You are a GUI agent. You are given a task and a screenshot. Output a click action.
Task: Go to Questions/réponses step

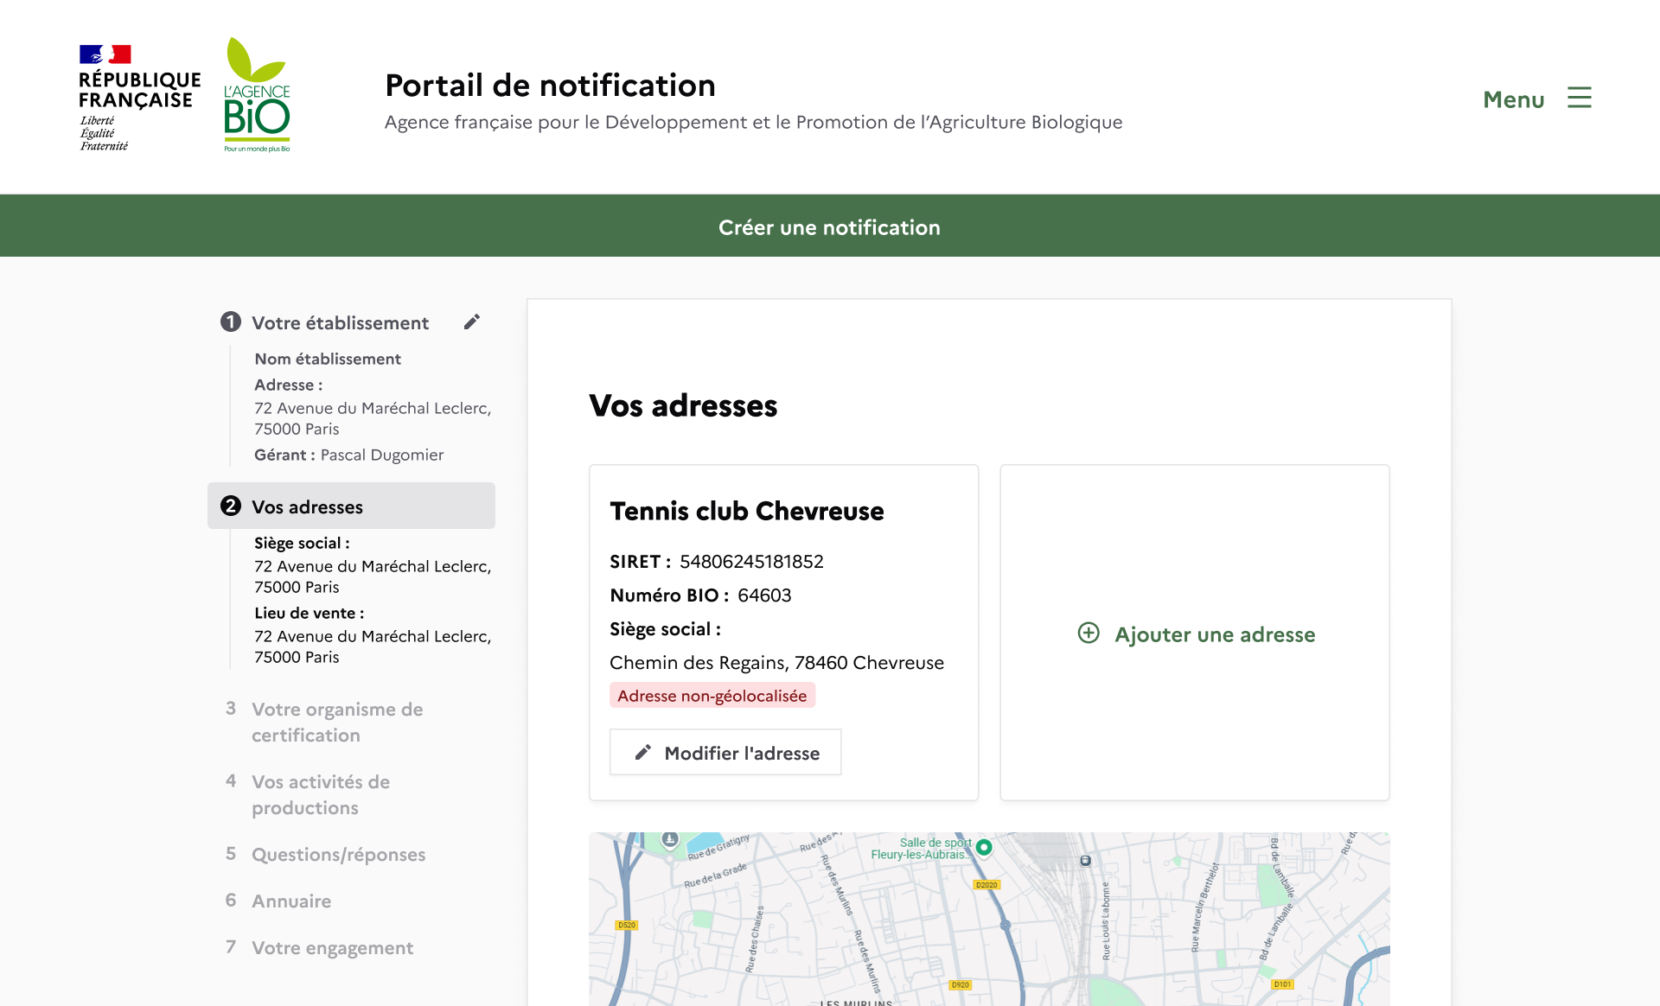[338, 855]
